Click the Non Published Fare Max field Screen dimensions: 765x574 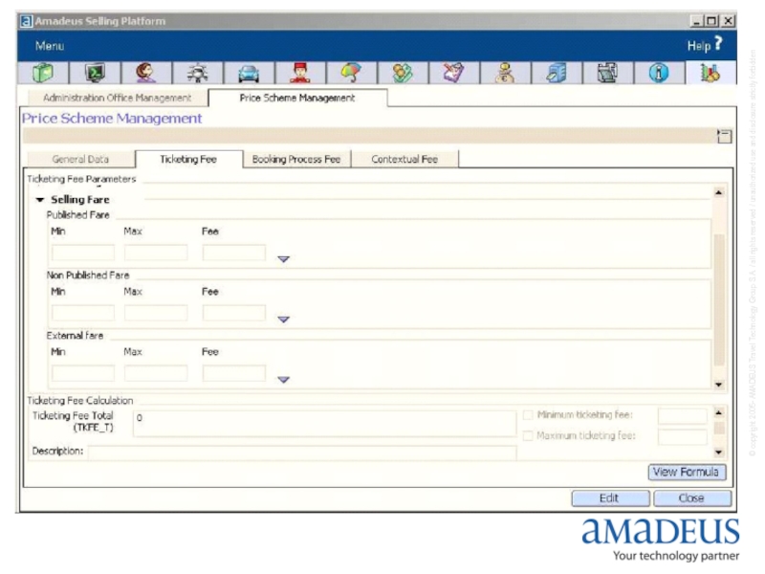(156, 313)
